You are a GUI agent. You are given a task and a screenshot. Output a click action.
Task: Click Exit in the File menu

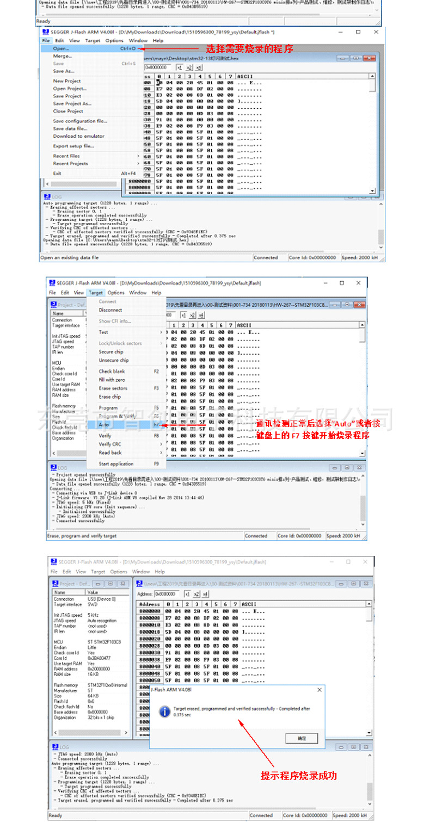tap(91, 174)
